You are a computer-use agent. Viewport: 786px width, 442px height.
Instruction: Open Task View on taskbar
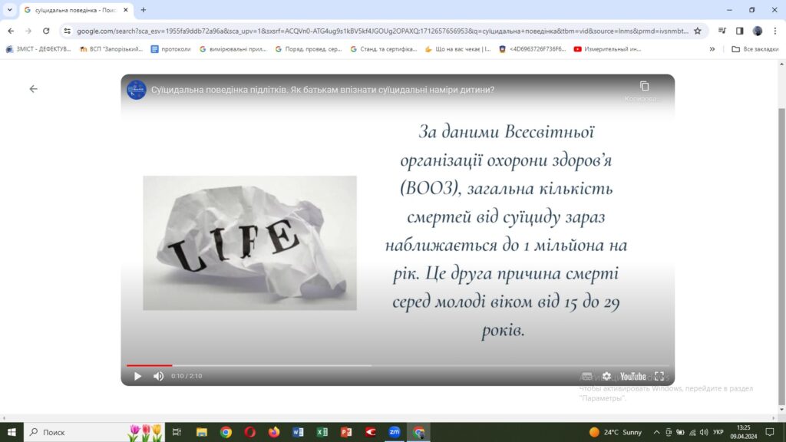pyautogui.click(x=177, y=432)
